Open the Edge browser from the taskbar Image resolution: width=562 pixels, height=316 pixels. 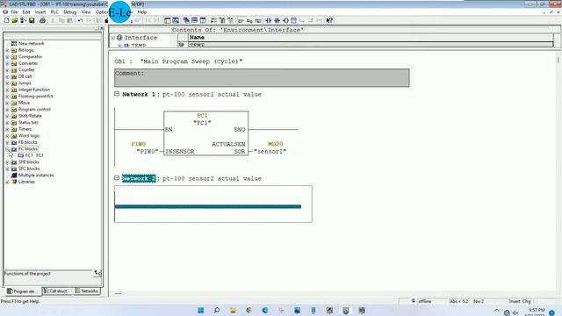(x=265, y=310)
